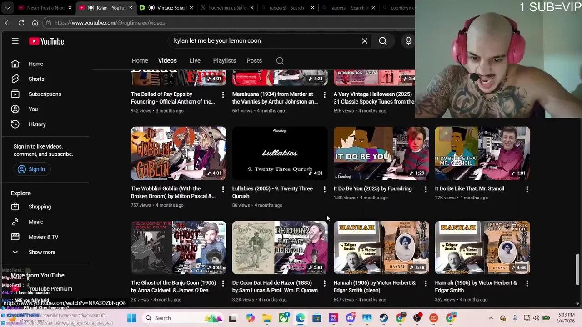Image resolution: width=582 pixels, height=327 pixels.
Task: Open Microsoft Edge from the taskbar
Action: 300,318
